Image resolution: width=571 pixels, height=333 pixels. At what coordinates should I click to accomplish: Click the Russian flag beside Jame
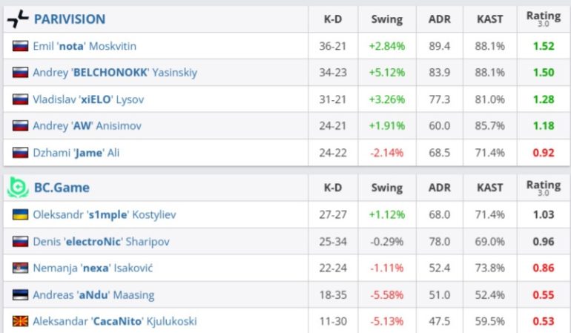point(20,153)
